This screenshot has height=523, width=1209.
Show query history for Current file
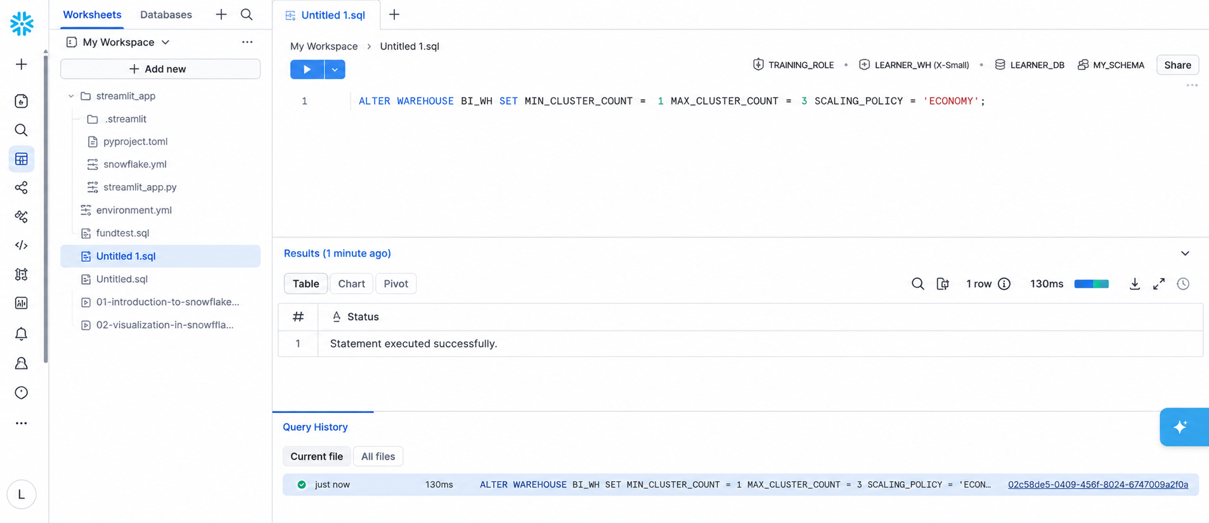click(x=316, y=456)
